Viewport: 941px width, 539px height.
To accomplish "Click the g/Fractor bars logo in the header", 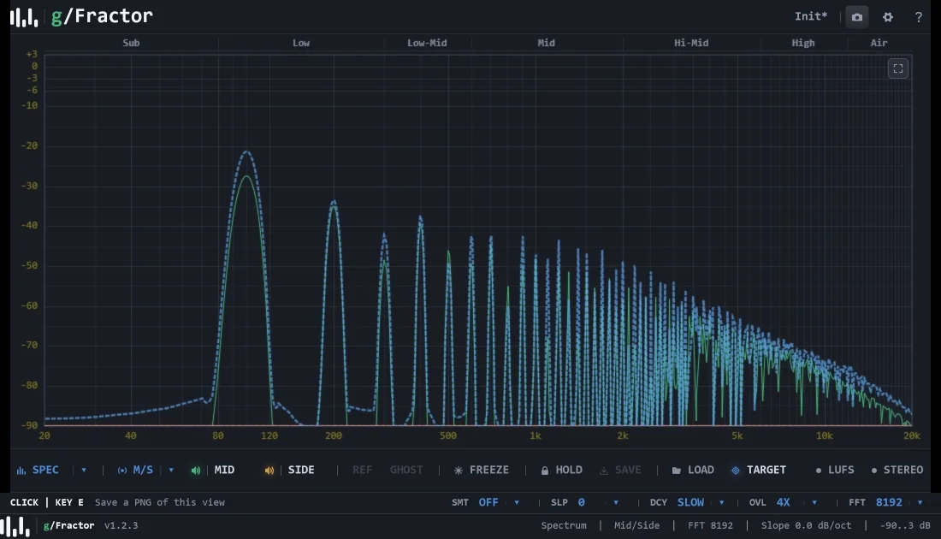I will pos(24,17).
